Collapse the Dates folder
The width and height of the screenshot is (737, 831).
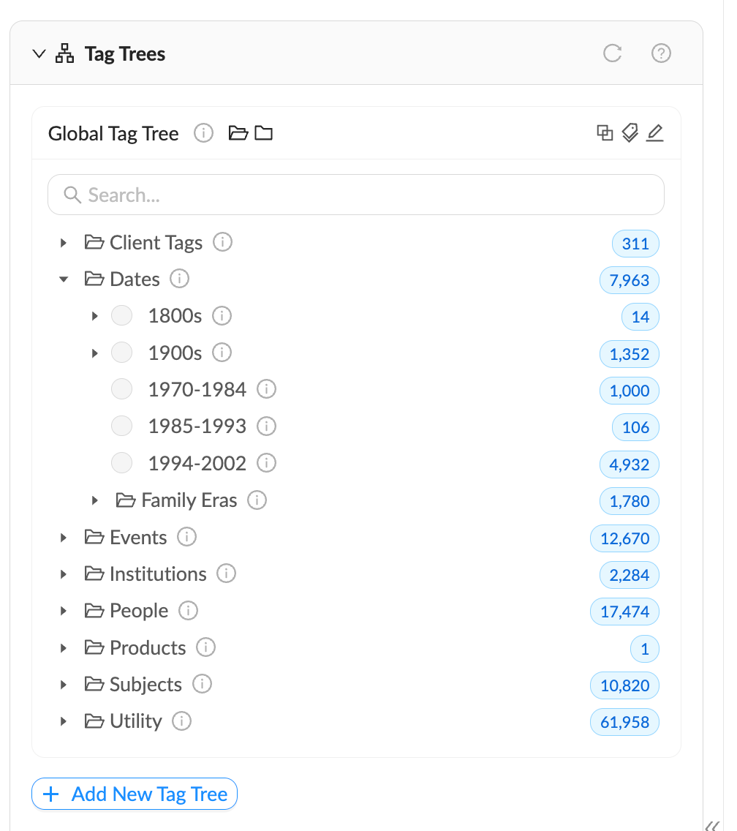point(64,279)
